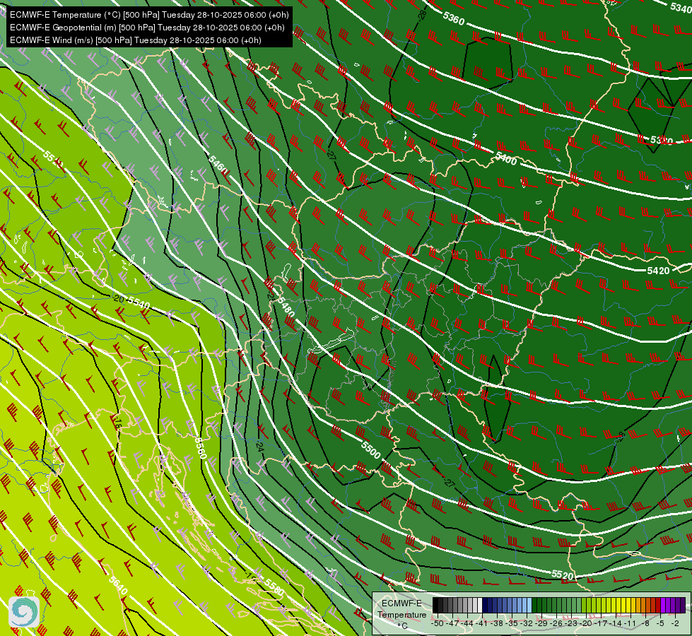The width and height of the screenshot is (692, 636).
Task: Click the -26 legend scale label
Action: (556, 624)
